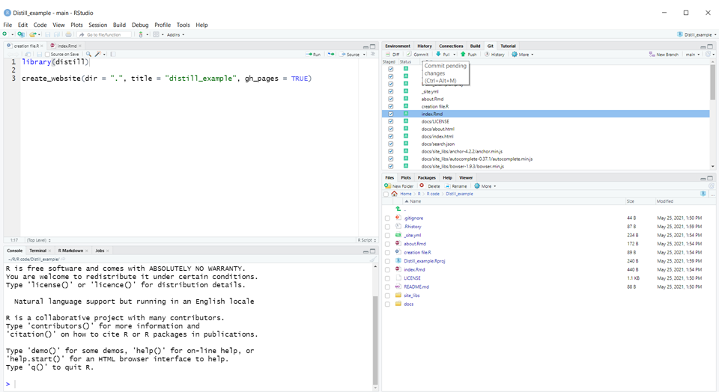The height and width of the screenshot is (392, 719).
Task: Tick the README.md file checkbox in Files
Action: click(x=387, y=287)
